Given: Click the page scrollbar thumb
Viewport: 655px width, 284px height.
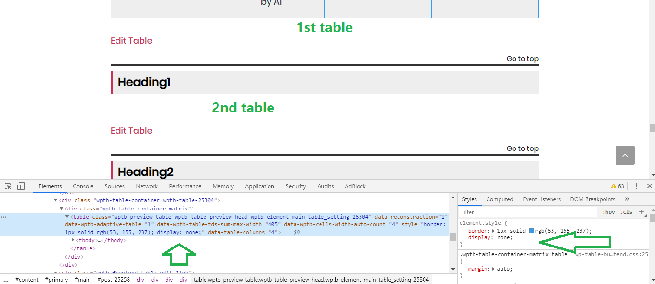Looking at the screenshot, I should 652,128.
